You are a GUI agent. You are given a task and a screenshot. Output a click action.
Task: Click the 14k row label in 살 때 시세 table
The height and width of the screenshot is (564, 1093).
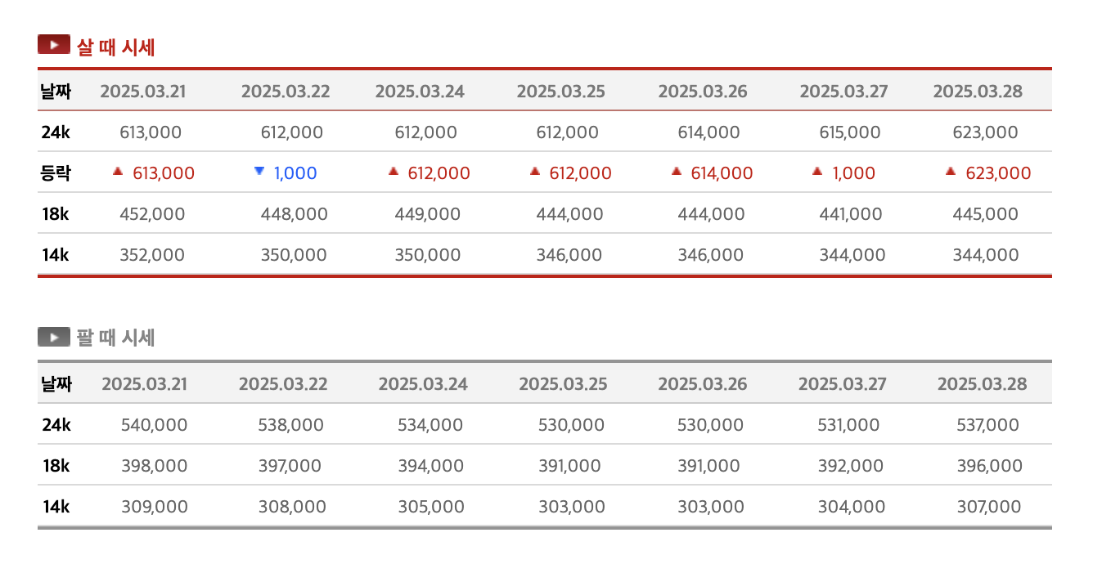[56, 255]
